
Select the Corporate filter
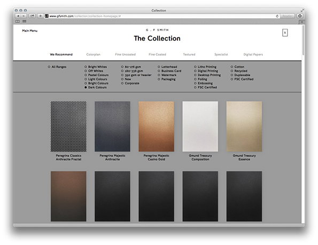(130, 83)
